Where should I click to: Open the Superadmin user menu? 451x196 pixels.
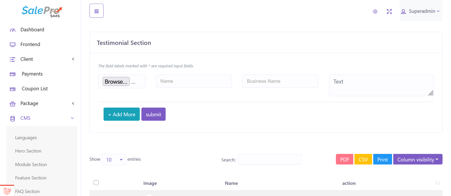click(421, 11)
